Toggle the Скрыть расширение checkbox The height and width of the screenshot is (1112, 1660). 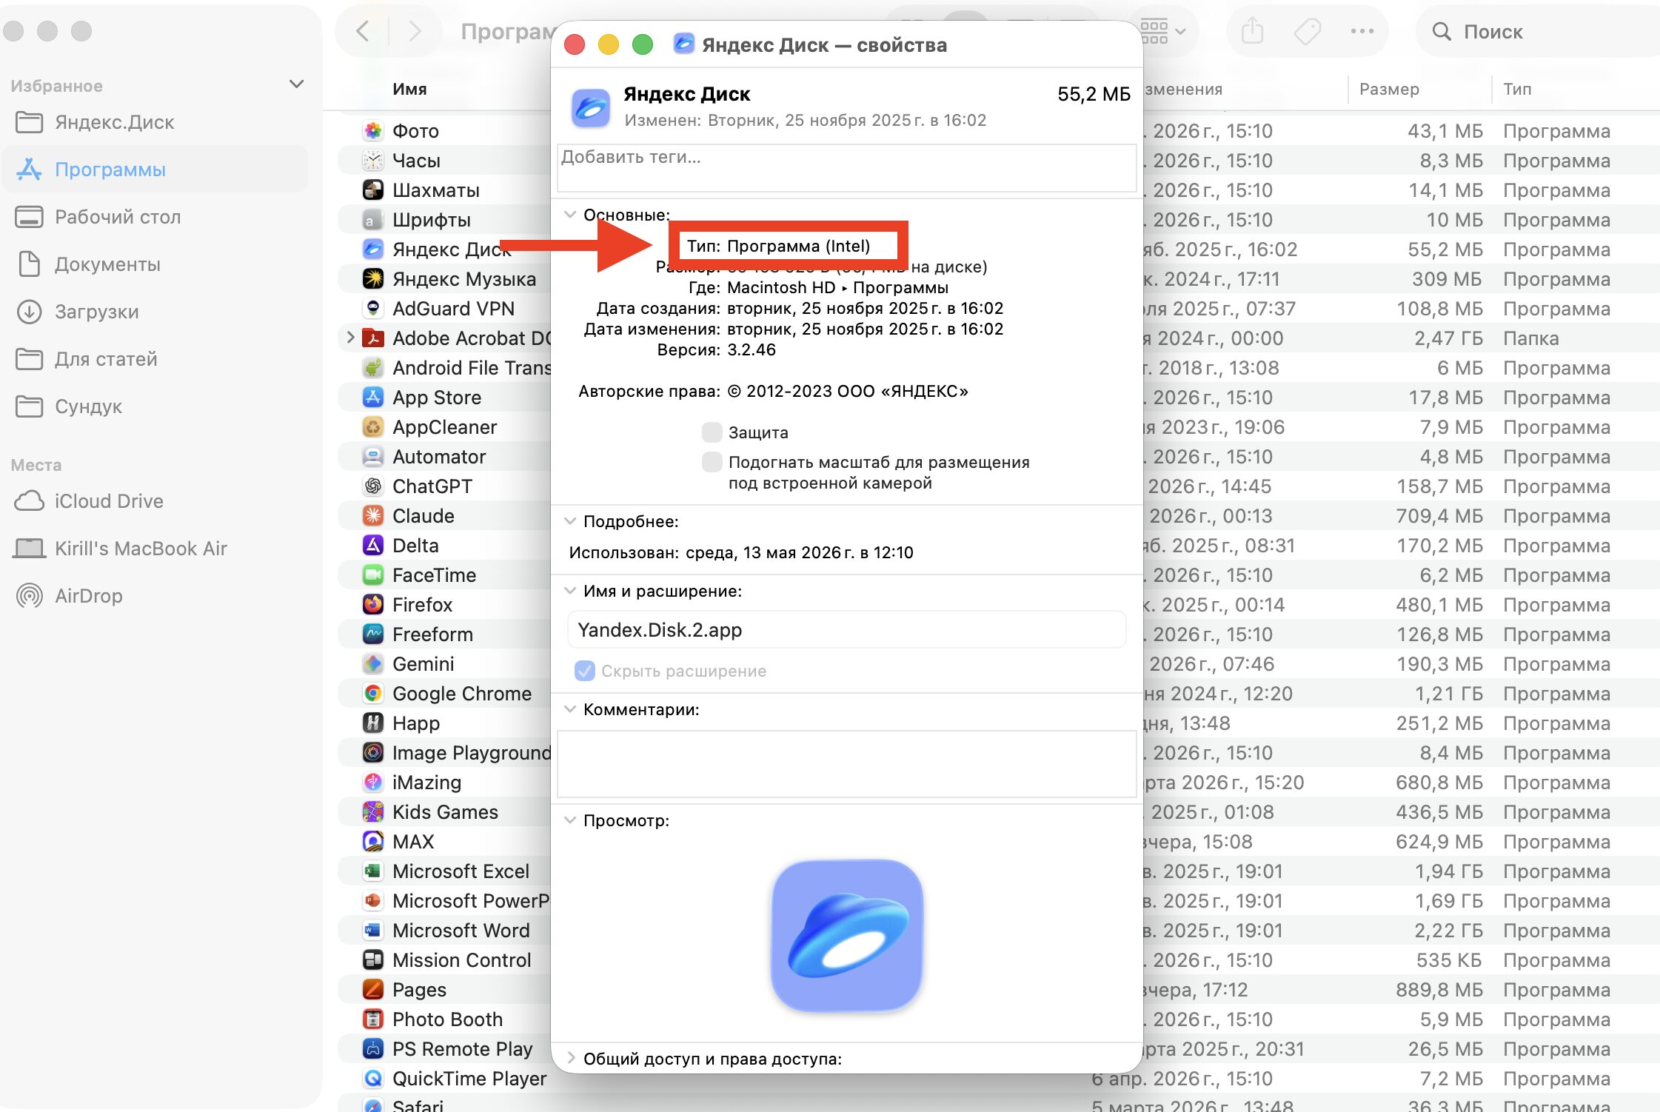pyautogui.click(x=585, y=671)
